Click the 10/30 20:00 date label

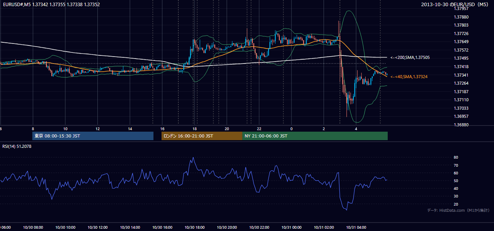pyautogui.click(x=227, y=228)
